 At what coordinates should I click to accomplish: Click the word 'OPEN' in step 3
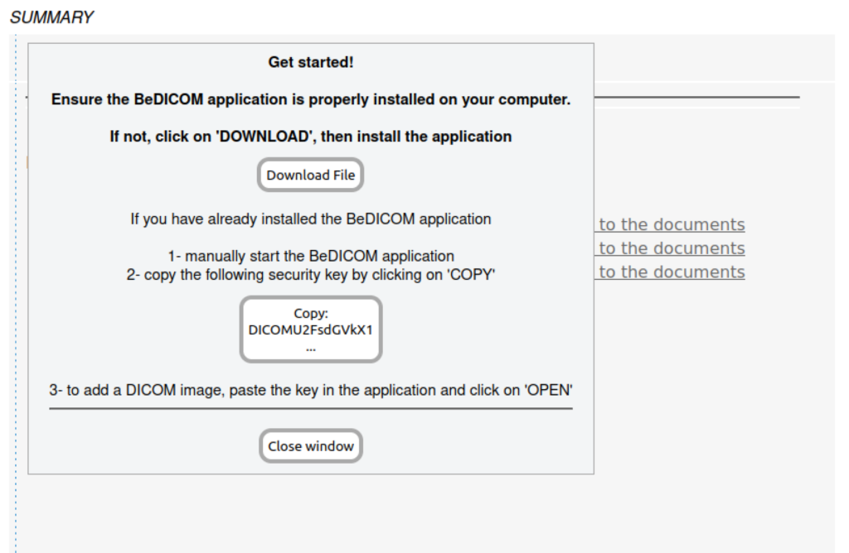point(547,390)
